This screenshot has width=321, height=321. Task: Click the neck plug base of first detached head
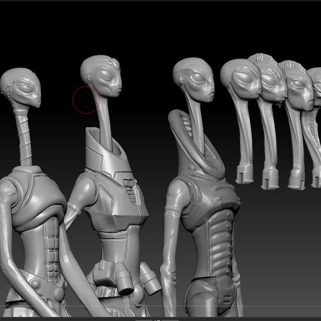(244, 174)
